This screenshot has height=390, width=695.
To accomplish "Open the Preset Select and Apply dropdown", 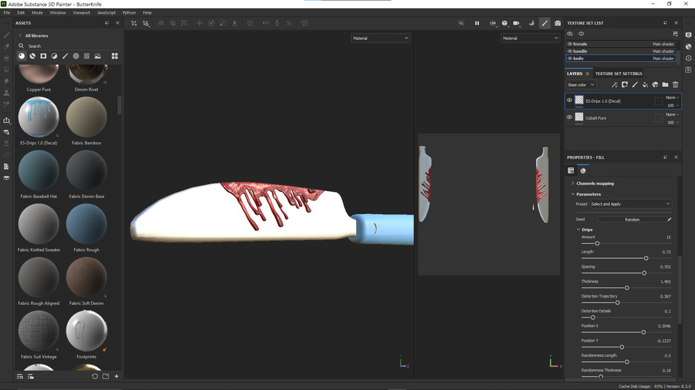I will (631, 204).
